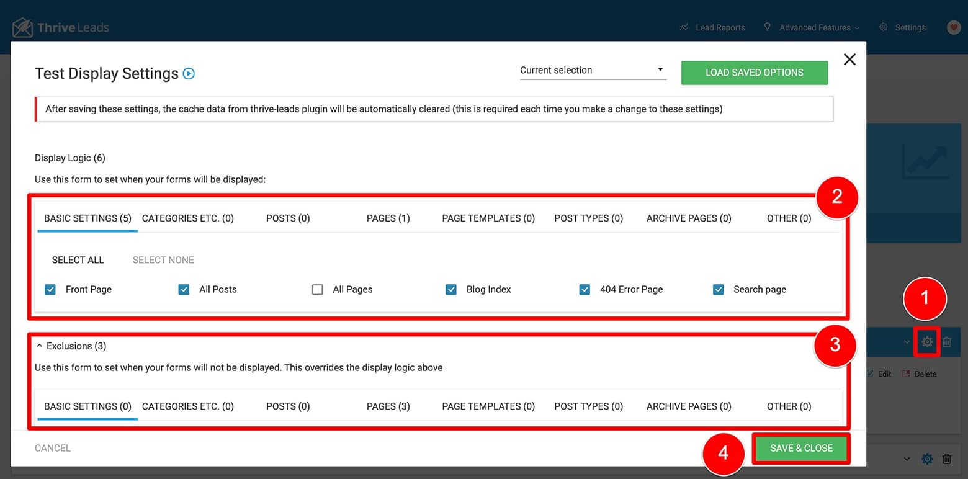Click Save & Close to apply settings
This screenshot has width=968, height=479.
800,448
